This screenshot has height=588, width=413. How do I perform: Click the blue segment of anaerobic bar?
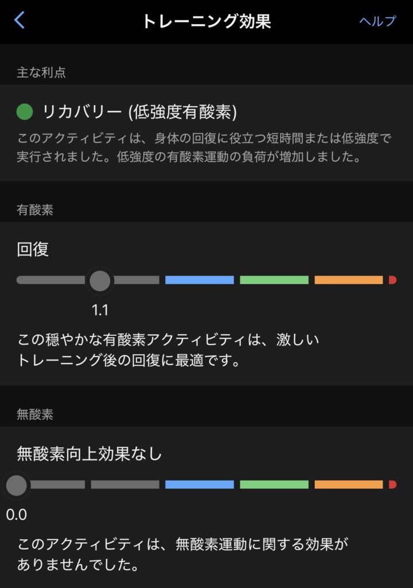tap(199, 485)
